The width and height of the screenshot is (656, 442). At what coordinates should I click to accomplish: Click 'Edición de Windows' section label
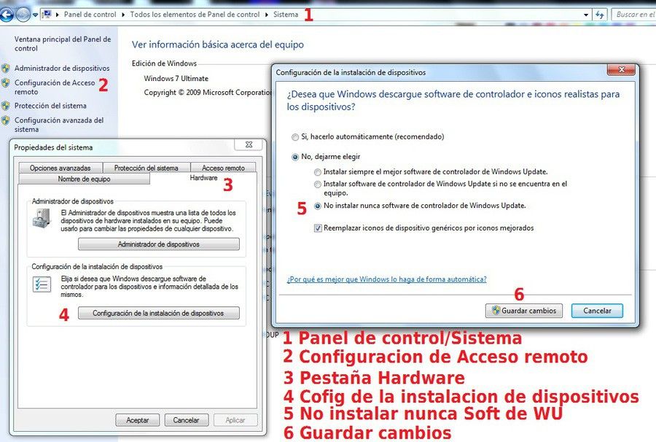click(164, 63)
